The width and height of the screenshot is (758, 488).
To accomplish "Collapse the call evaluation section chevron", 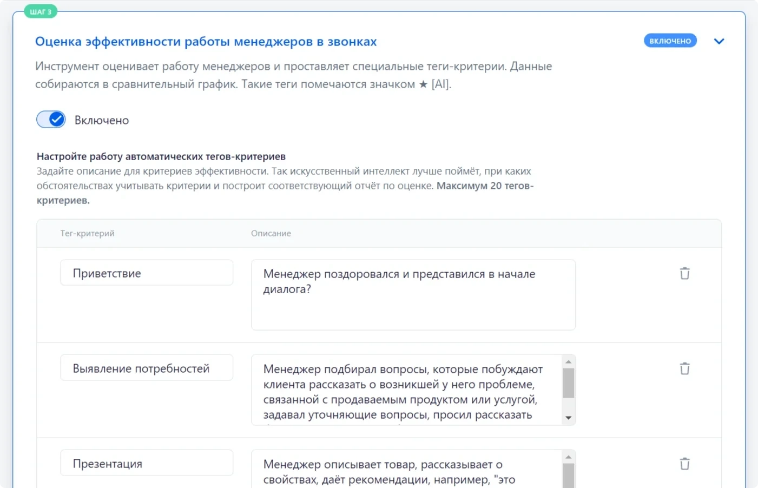I will [x=719, y=41].
